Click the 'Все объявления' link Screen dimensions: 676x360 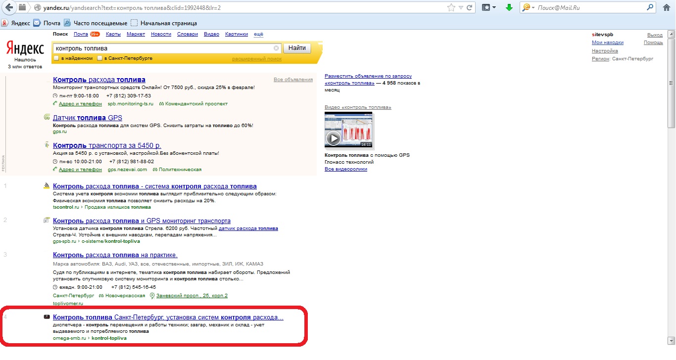click(293, 80)
